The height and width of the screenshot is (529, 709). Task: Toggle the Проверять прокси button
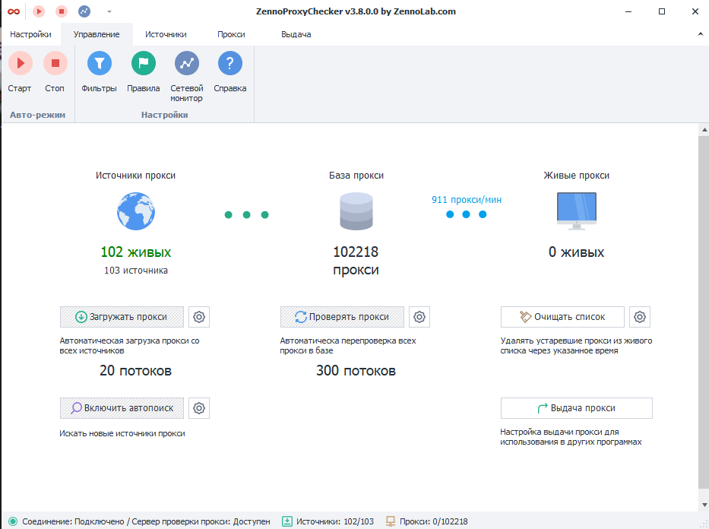[342, 317]
